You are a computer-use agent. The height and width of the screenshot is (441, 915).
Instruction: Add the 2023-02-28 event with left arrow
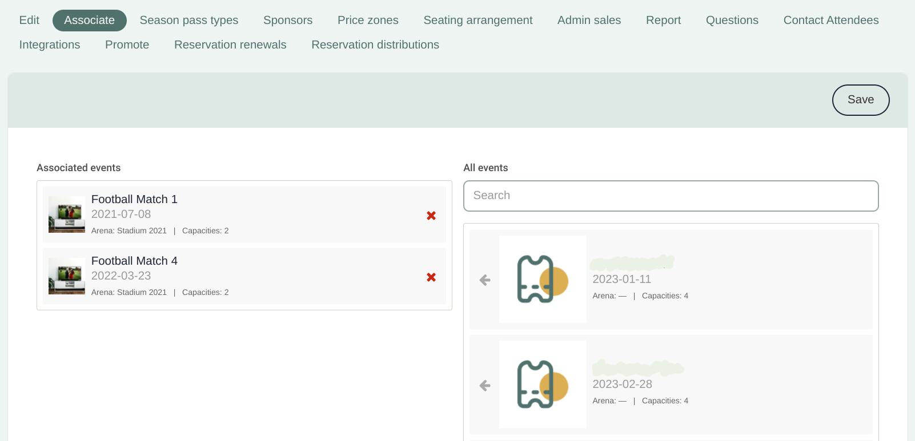pos(485,386)
